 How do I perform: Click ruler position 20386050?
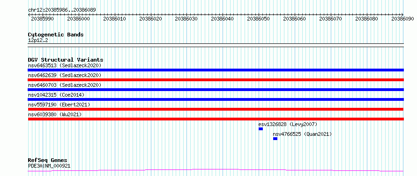click(x=259, y=19)
